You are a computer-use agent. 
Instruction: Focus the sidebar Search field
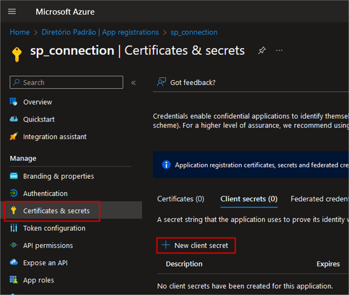tap(66, 83)
